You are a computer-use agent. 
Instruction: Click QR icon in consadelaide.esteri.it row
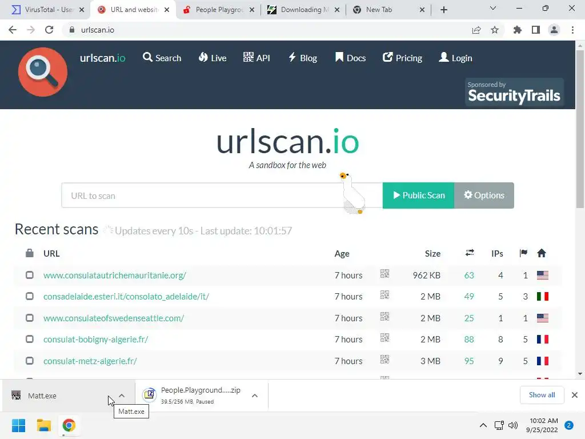point(384,295)
